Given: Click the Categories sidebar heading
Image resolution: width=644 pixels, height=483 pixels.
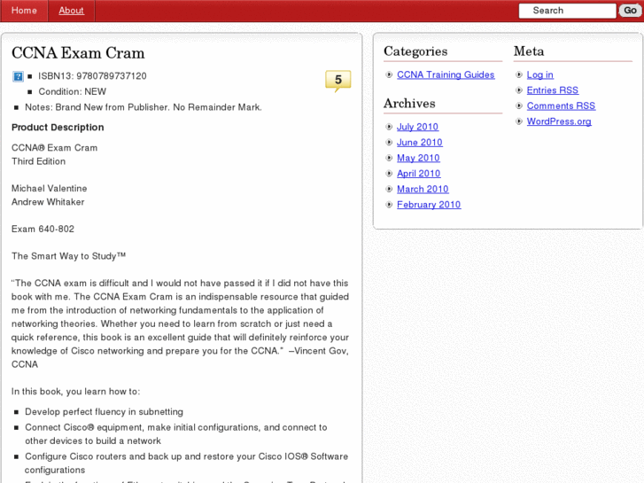Looking at the screenshot, I should click(x=415, y=51).
